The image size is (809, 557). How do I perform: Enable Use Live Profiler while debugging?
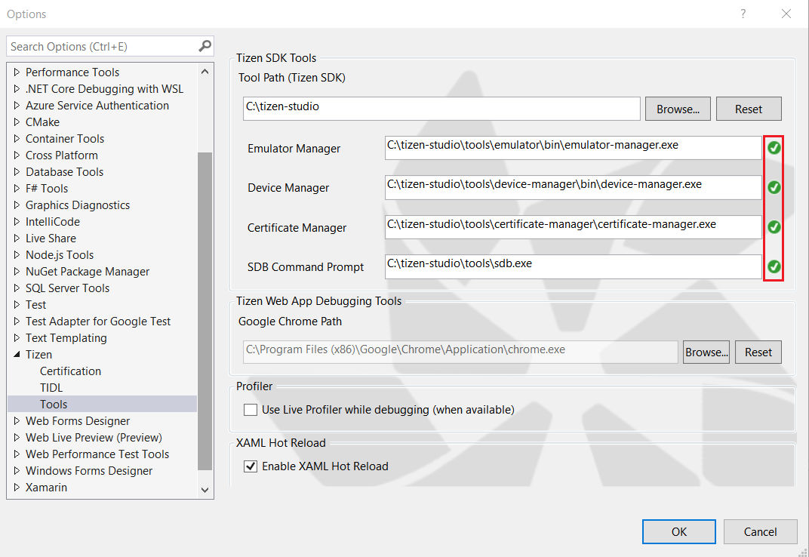(x=250, y=409)
